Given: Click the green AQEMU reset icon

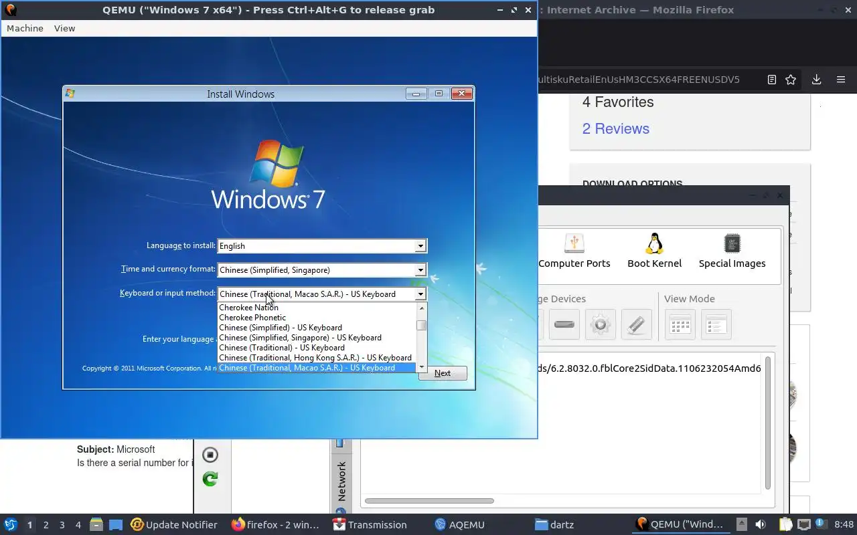Looking at the screenshot, I should click(210, 479).
